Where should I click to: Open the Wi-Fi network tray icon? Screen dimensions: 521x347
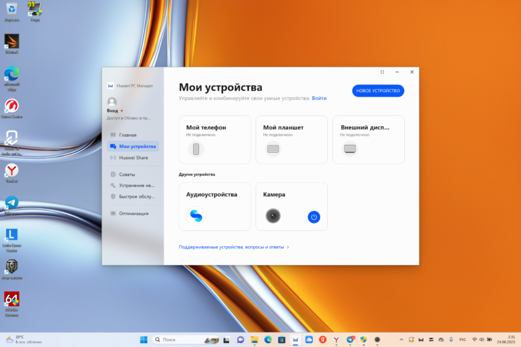pyautogui.click(x=474, y=340)
